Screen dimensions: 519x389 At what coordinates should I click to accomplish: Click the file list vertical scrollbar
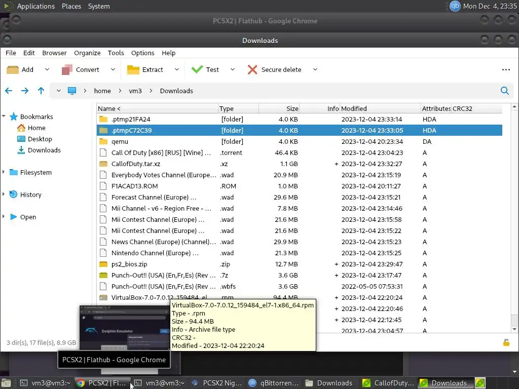[514, 218]
